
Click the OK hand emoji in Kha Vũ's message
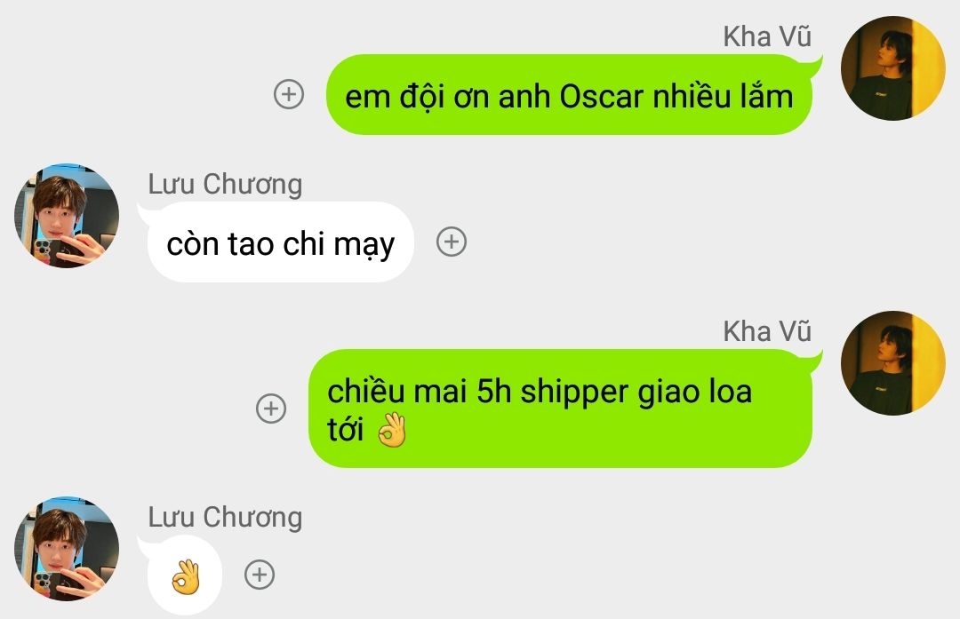click(x=392, y=430)
